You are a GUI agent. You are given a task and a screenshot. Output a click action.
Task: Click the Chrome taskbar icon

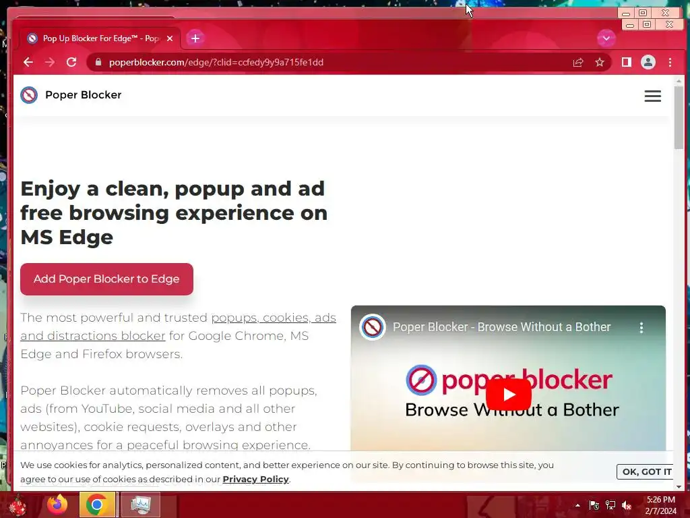pyautogui.click(x=97, y=505)
